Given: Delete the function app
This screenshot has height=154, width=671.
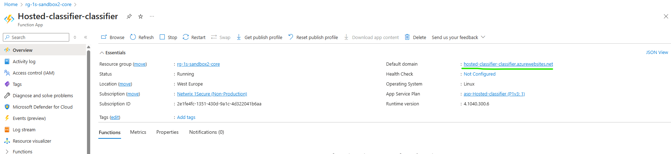Looking at the screenshot, I should coord(415,37).
